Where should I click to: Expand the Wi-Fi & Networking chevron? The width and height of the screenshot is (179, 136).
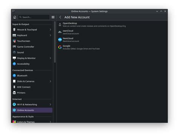[50, 104]
